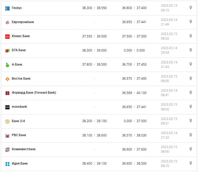Screen dimensions: 198x172
Task: Click the Восток Банк orange logo
Action: pos(7,79)
